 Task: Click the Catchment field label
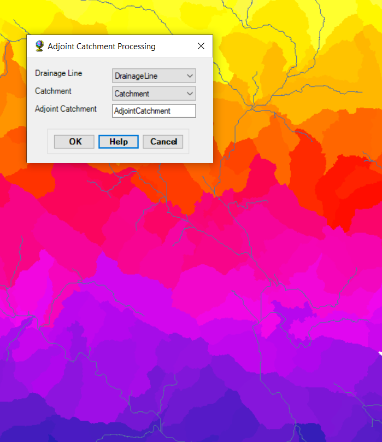pyautogui.click(x=53, y=91)
